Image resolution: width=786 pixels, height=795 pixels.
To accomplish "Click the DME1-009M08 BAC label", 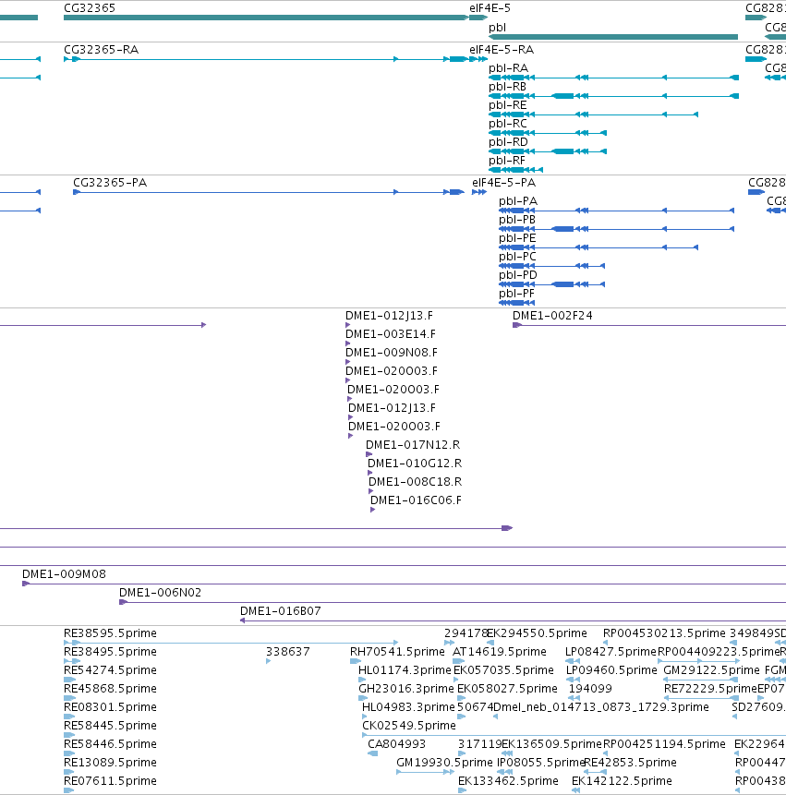I will (64, 574).
